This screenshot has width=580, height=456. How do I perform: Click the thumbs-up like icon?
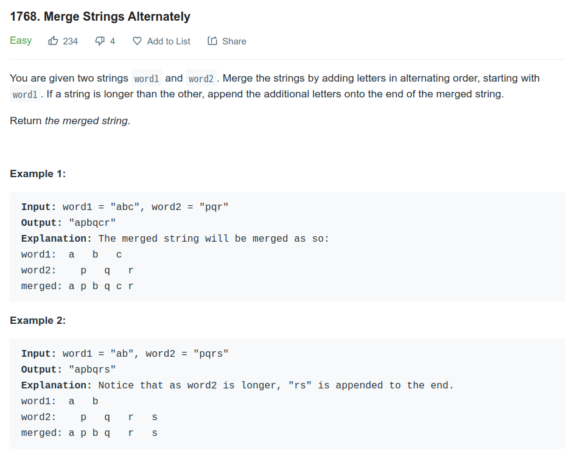(53, 41)
